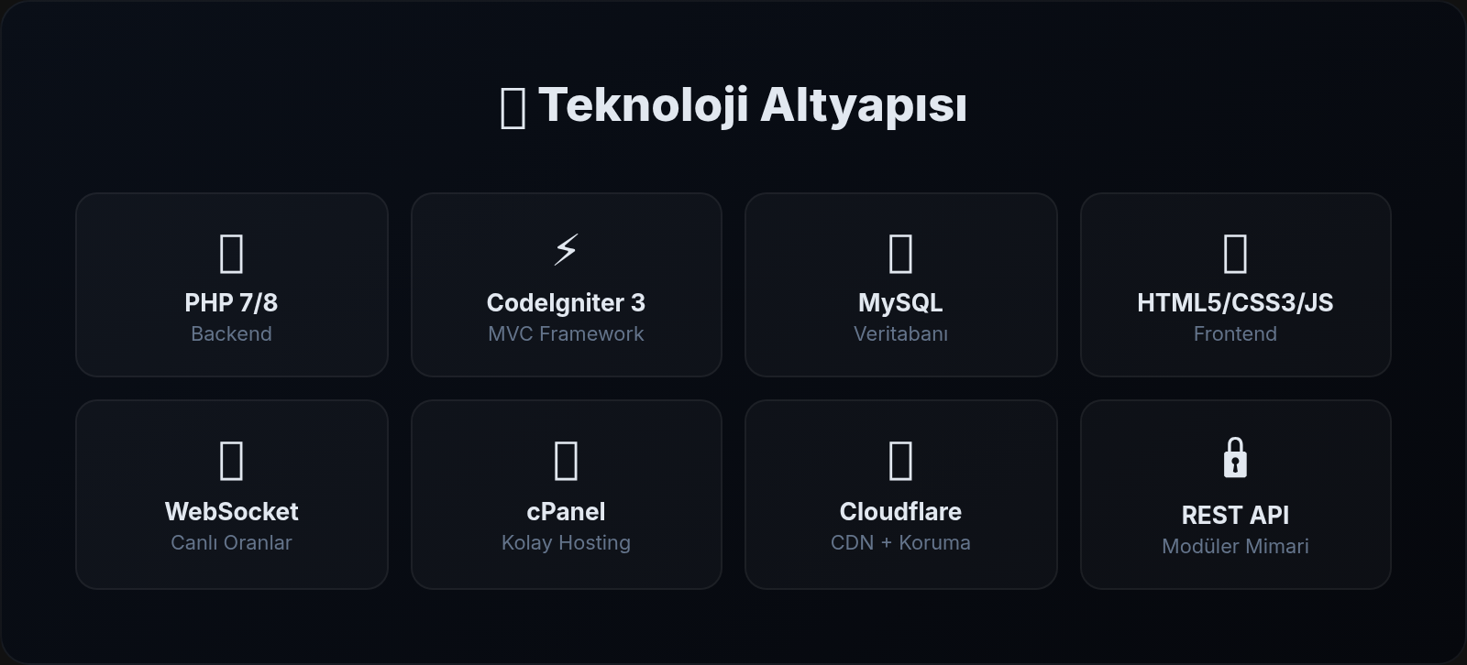1467x665 pixels.
Task: Click the icon above MySQL label
Action: [900, 254]
